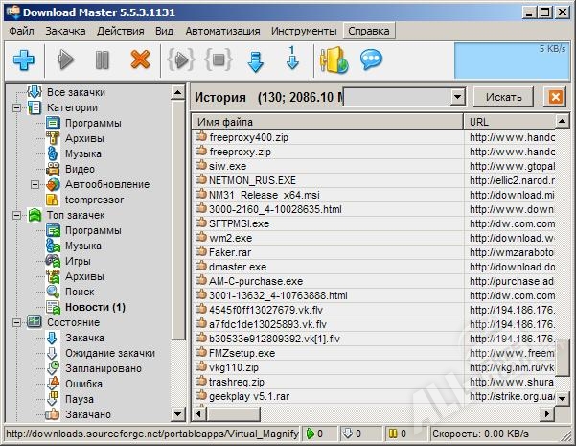This screenshot has height=446, width=576.
Task: Open the Инструменты menu
Action: click(303, 31)
